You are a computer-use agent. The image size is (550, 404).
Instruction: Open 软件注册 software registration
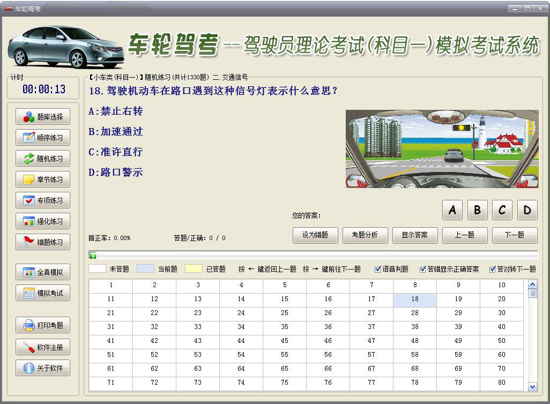(43, 347)
